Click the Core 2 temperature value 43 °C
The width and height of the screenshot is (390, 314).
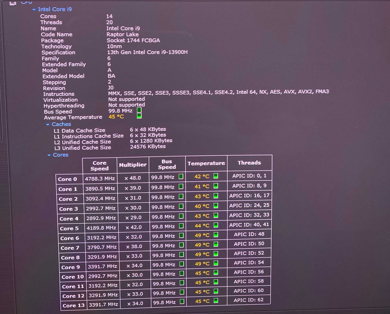point(202,196)
